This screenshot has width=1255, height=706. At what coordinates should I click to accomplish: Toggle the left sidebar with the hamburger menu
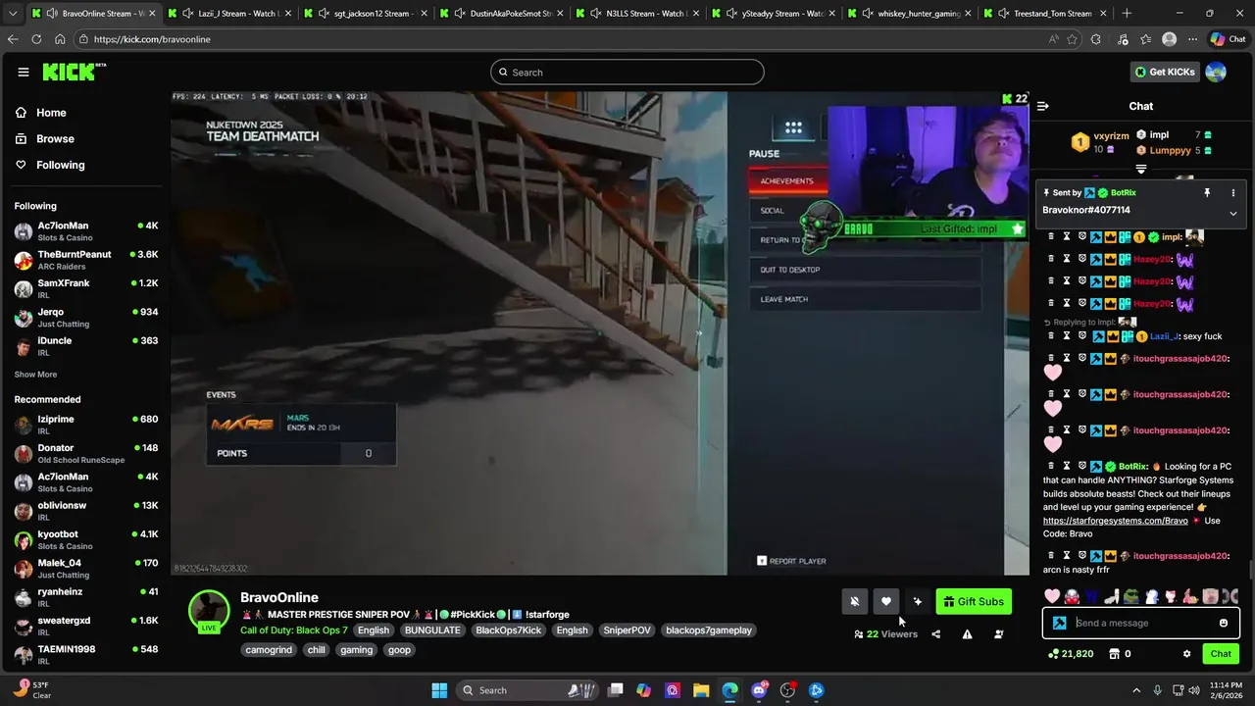click(x=24, y=72)
